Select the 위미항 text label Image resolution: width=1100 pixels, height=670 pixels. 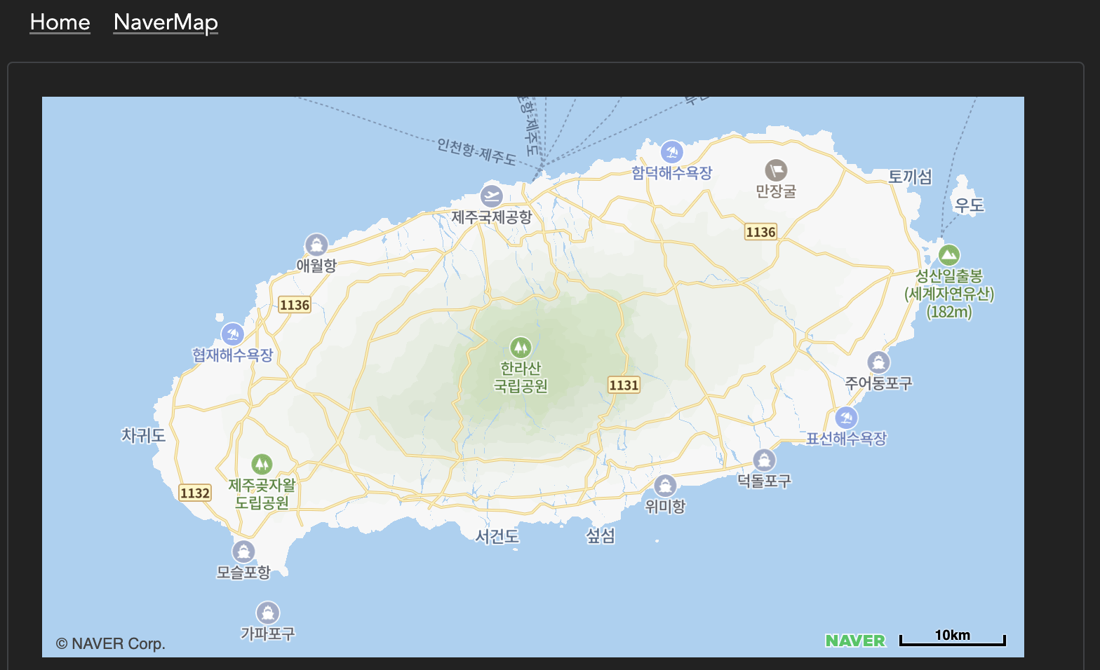click(665, 506)
